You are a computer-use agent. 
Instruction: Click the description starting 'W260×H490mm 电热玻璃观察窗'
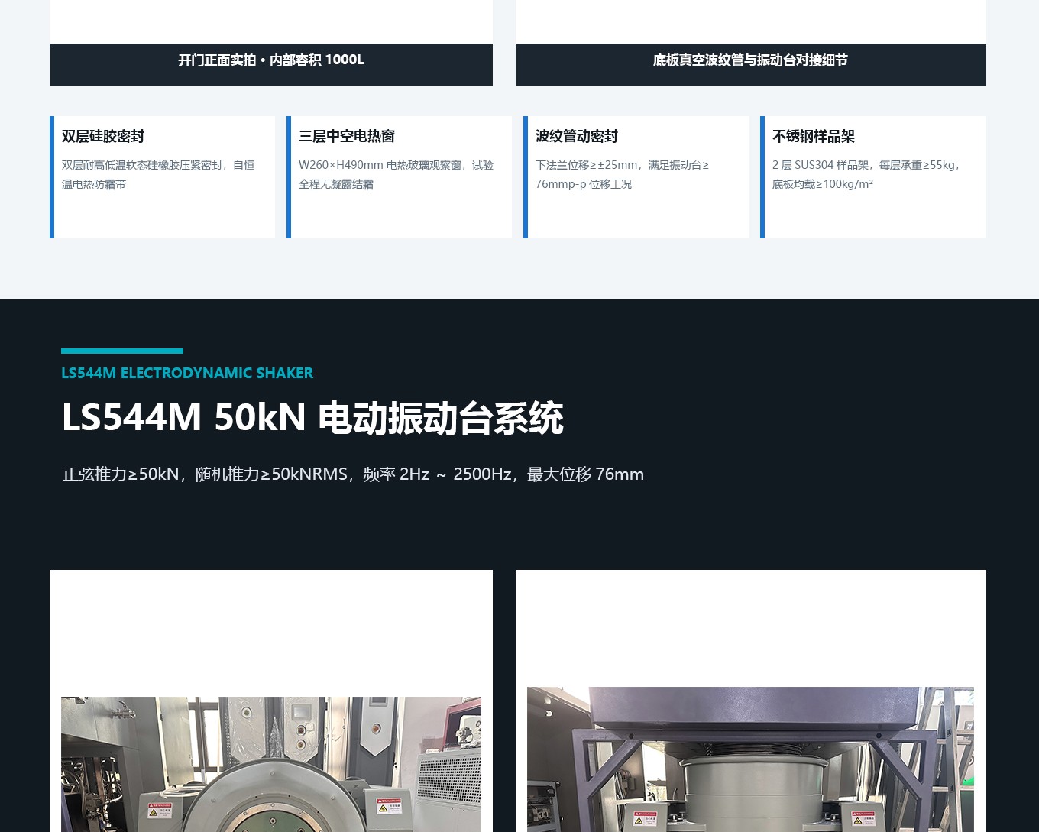(x=396, y=174)
